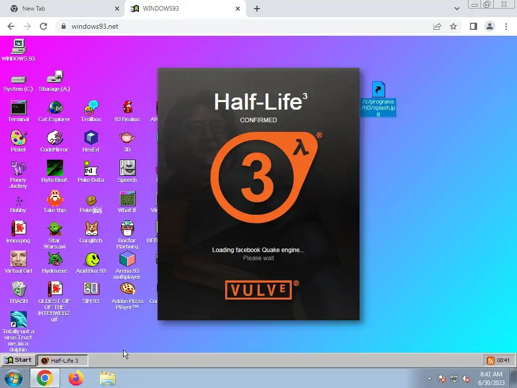This screenshot has width=517, height=388.
Task: Switch to the WINDOWS93 browser tab
Action: pyautogui.click(x=185, y=9)
